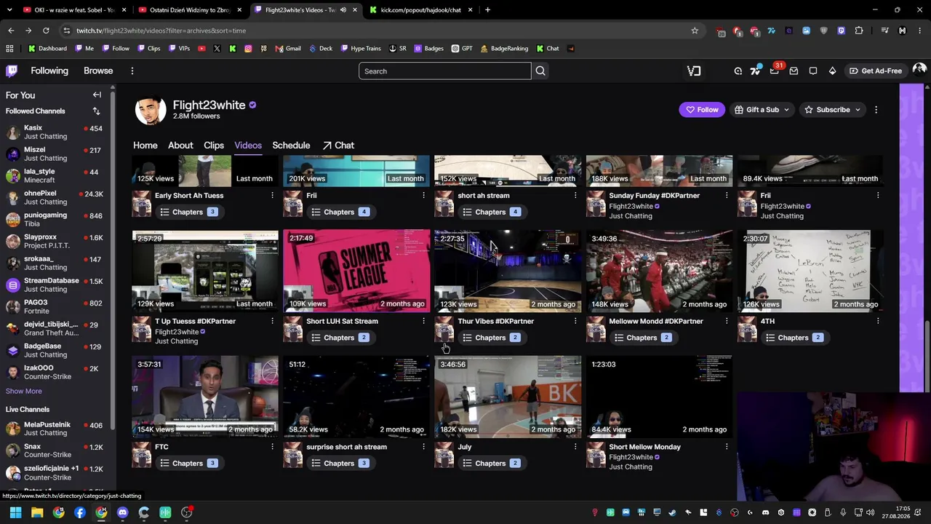The height and width of the screenshot is (524, 931).
Task: Expand Chapters for Thur Vibes #DKPartner
Action: point(491,338)
